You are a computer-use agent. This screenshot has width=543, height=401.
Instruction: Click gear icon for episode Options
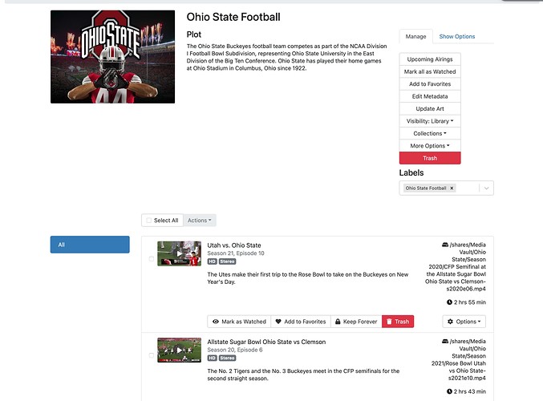point(449,322)
